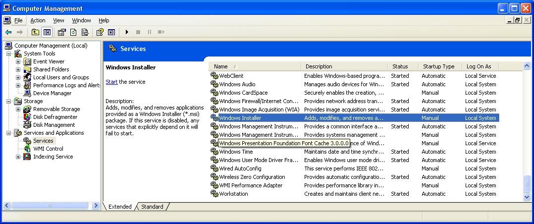The width and height of the screenshot is (534, 224).
Task: Click the Restart Service toolbar icon
Action: point(160,32)
